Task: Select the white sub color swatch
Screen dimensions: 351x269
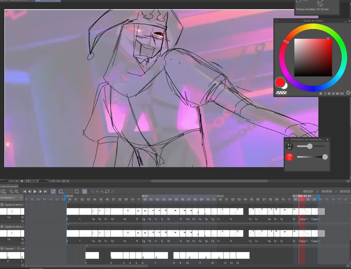Action: tap(285, 86)
